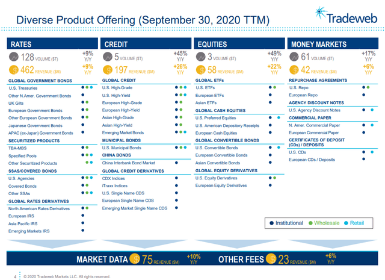Image resolution: width=385 pixels, height=280 pixels.
Task: Click the Other Fees dollar coin icon
Action: (271, 258)
